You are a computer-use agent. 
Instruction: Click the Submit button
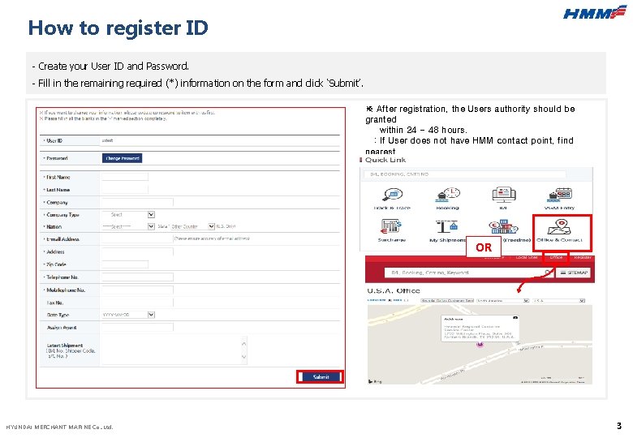[x=321, y=376]
